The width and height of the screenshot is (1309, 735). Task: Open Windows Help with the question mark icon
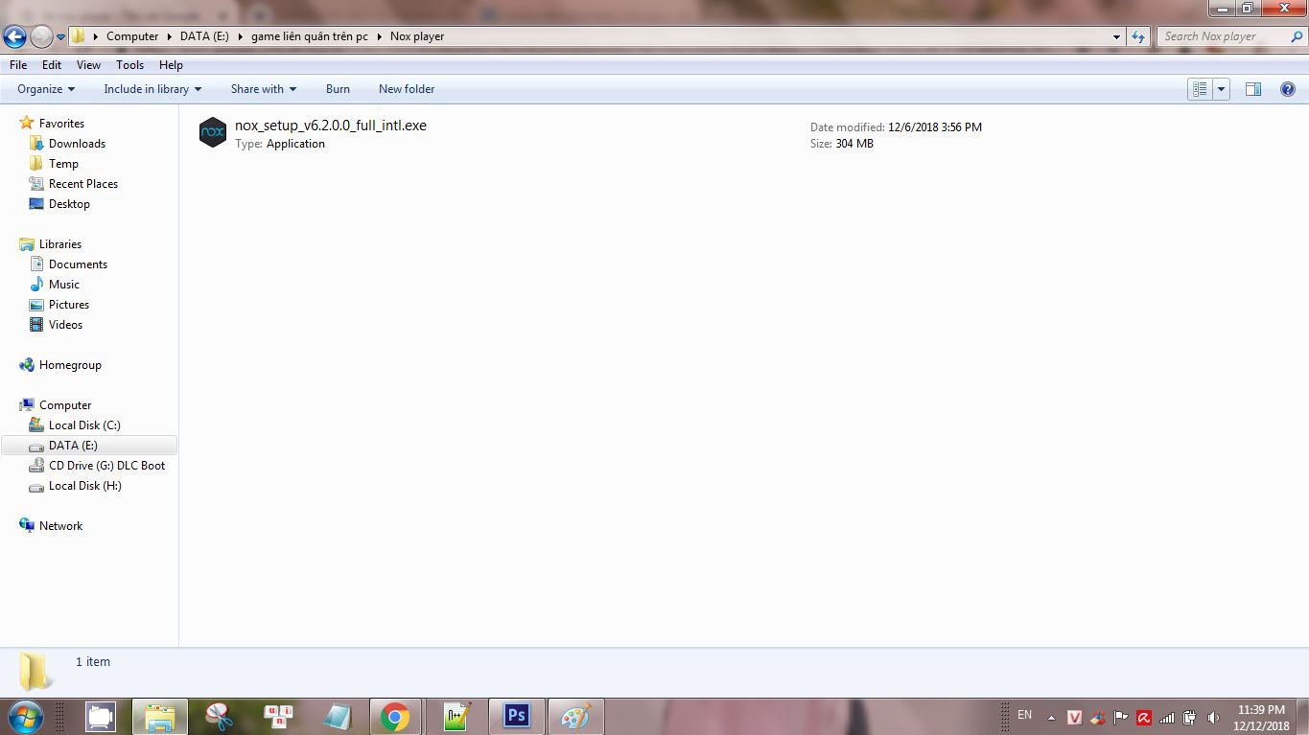tap(1288, 89)
